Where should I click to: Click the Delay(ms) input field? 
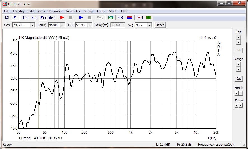[118, 25]
